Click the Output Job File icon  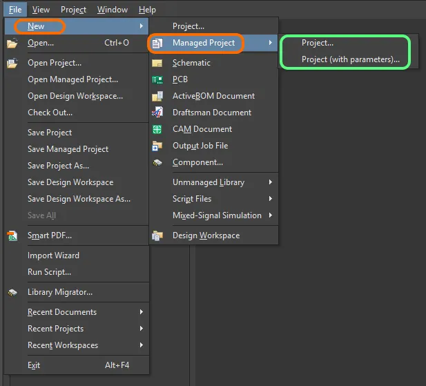(x=157, y=146)
